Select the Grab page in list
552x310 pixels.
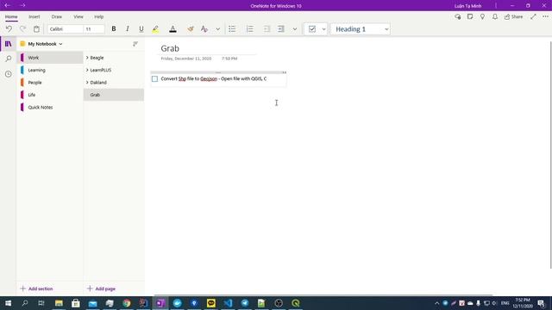click(x=114, y=95)
